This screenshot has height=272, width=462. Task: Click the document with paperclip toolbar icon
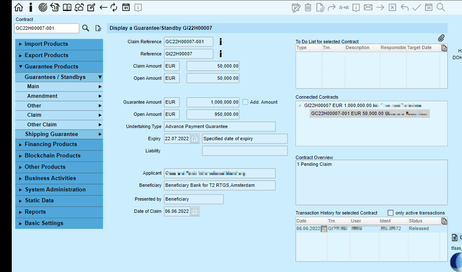pyautogui.click(x=320, y=8)
